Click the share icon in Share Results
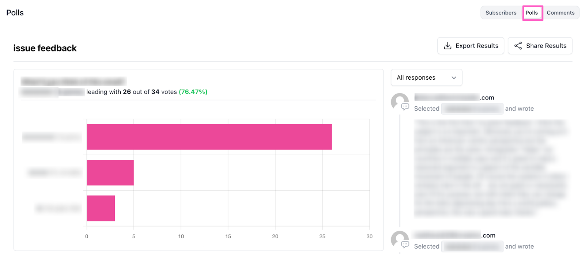The width and height of the screenshot is (585, 254). (x=518, y=46)
